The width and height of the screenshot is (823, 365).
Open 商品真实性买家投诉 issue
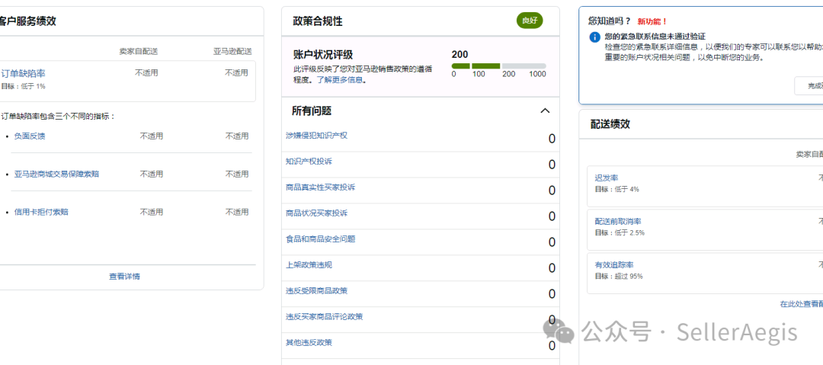pos(320,187)
